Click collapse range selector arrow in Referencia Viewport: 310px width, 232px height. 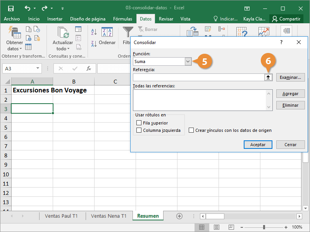pyautogui.click(x=268, y=77)
